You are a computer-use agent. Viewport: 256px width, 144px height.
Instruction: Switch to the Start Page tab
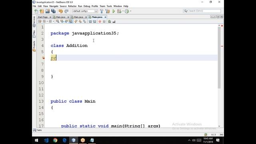click(43, 17)
